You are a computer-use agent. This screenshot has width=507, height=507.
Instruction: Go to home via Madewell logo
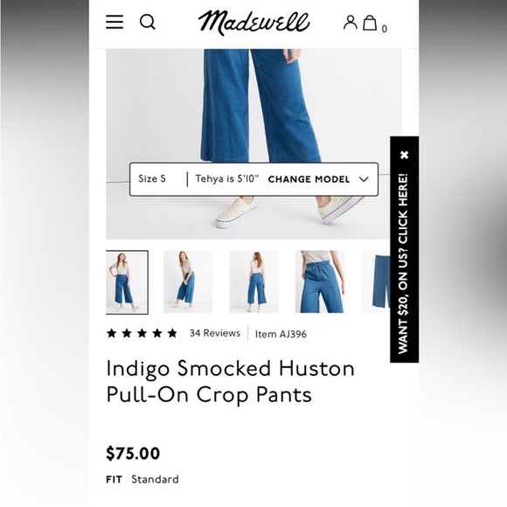coord(253,23)
